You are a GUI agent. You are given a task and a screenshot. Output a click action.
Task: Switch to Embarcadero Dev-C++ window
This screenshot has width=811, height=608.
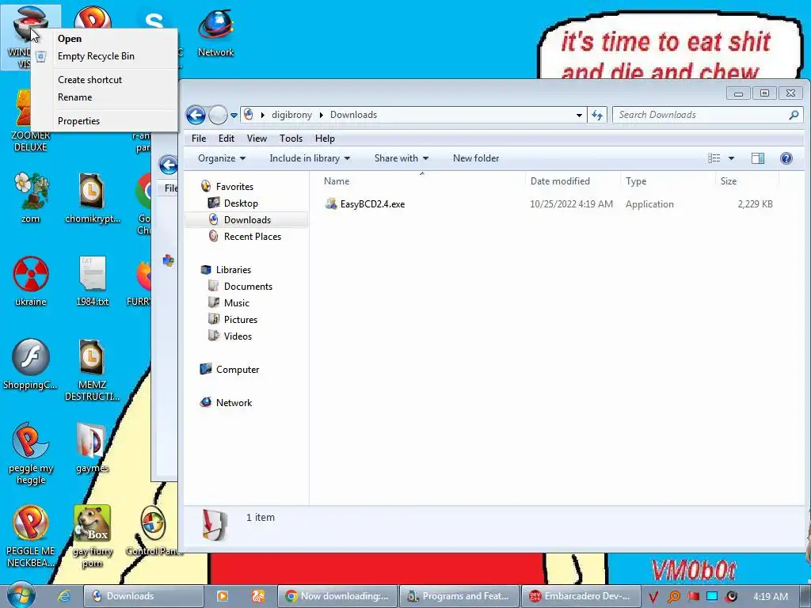point(581,596)
